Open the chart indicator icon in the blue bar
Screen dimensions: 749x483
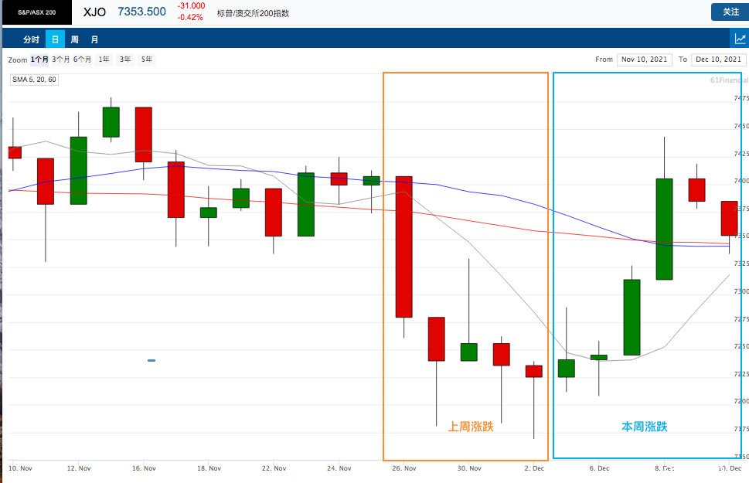pos(740,39)
